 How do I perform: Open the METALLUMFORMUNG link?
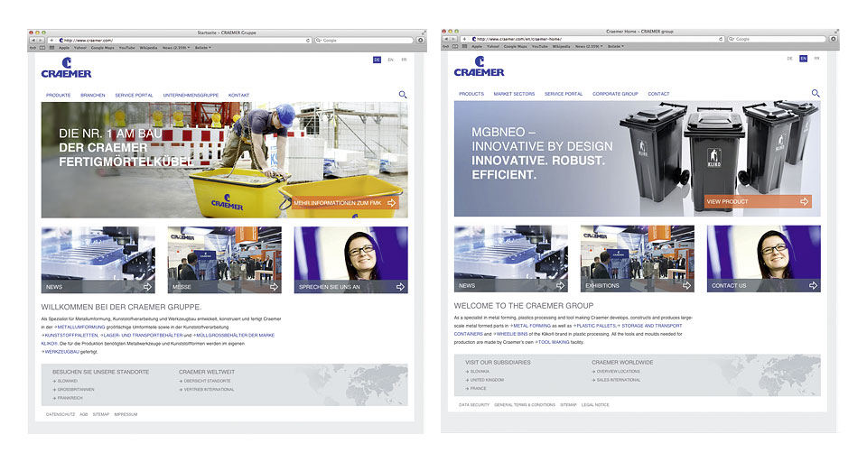tap(79, 327)
